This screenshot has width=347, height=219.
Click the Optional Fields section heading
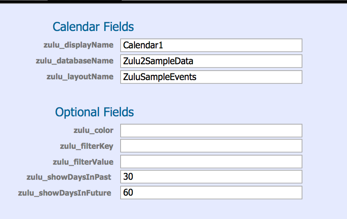click(94, 112)
